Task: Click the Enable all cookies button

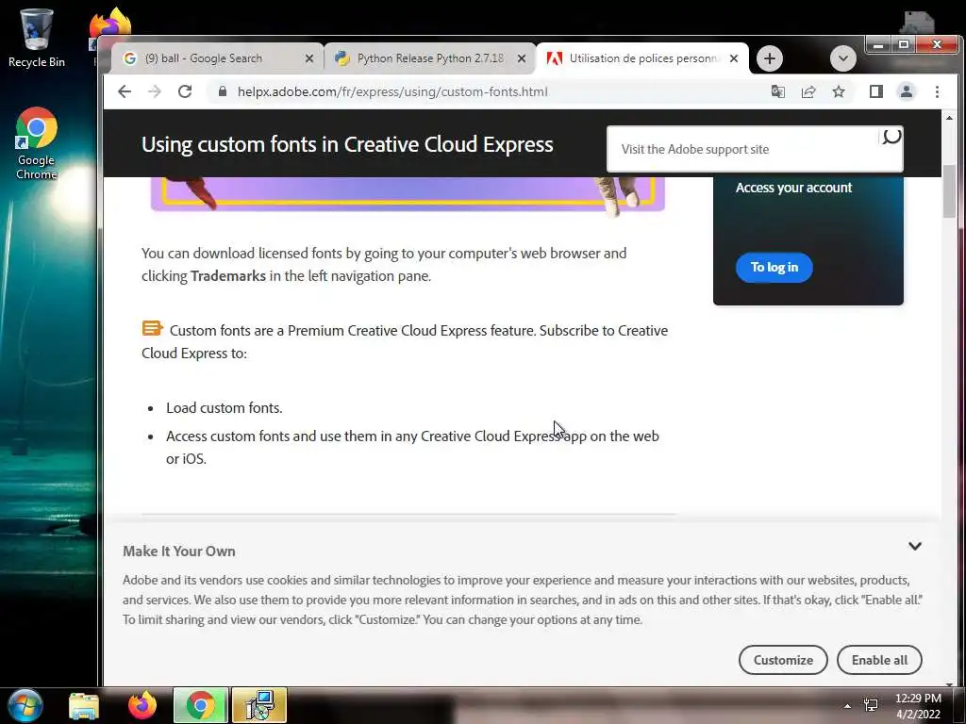Action: click(x=879, y=660)
